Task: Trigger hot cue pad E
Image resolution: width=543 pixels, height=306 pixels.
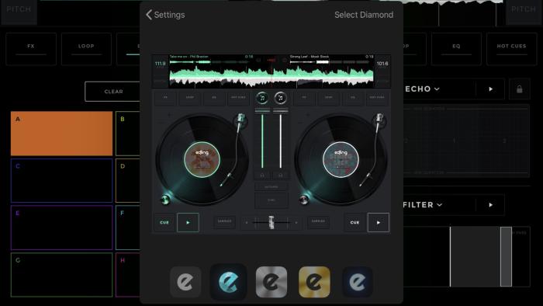Action: click(x=61, y=228)
